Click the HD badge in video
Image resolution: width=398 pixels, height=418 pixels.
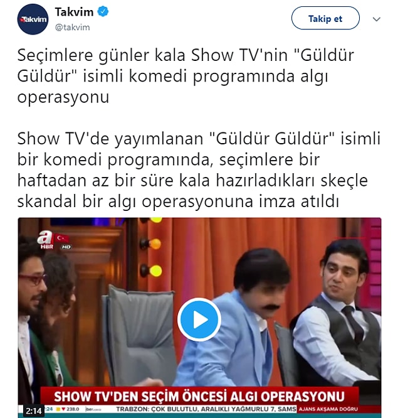[66, 247]
